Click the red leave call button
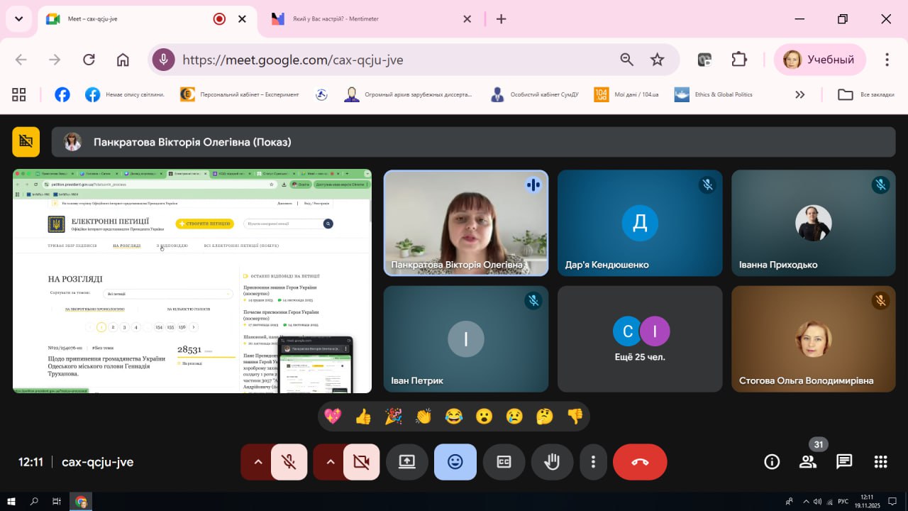908x511 pixels. pos(640,462)
